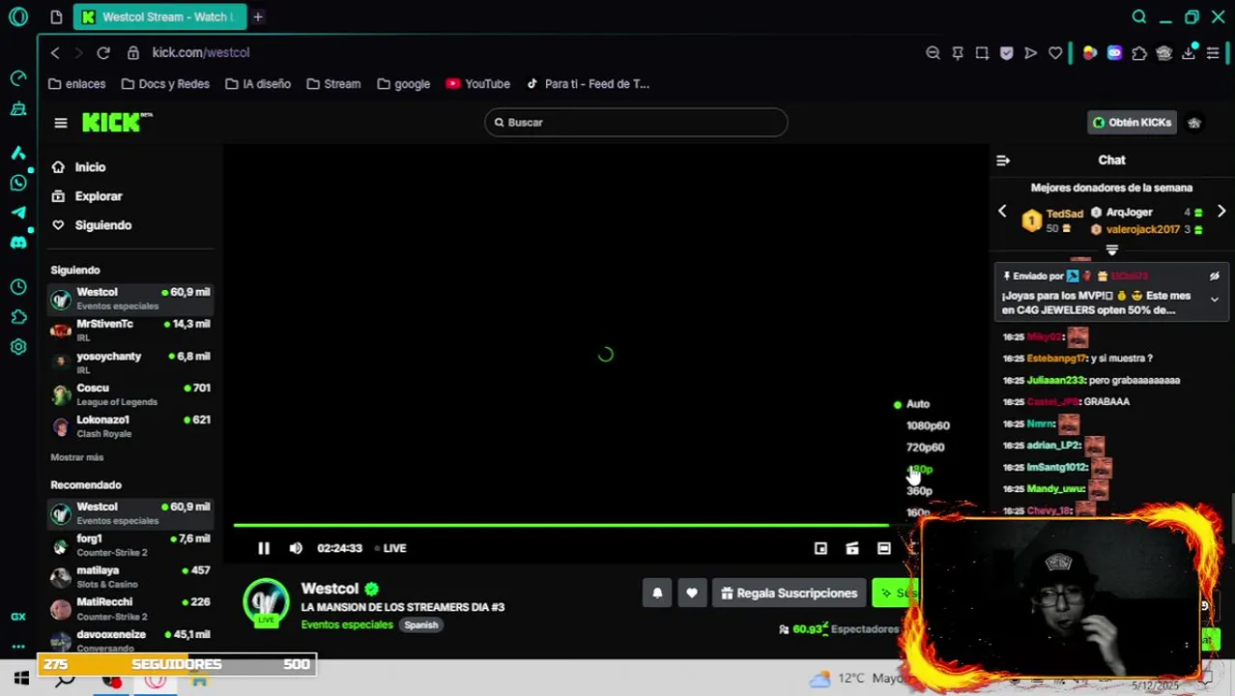Open the Docs y Redes bookmarks folder
The height and width of the screenshot is (696, 1235).
point(164,84)
